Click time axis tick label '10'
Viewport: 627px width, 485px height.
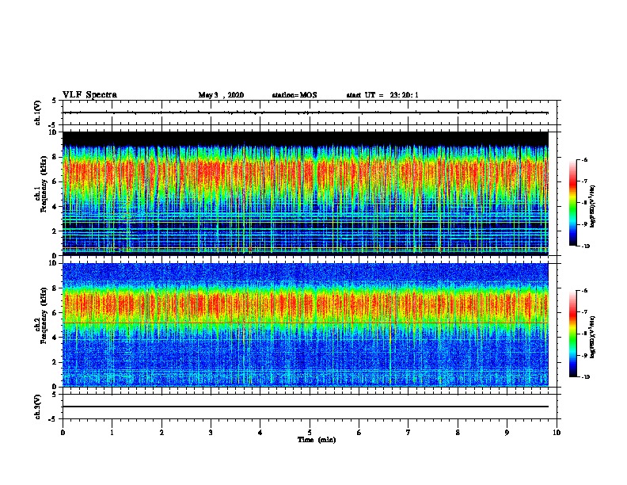(x=557, y=432)
